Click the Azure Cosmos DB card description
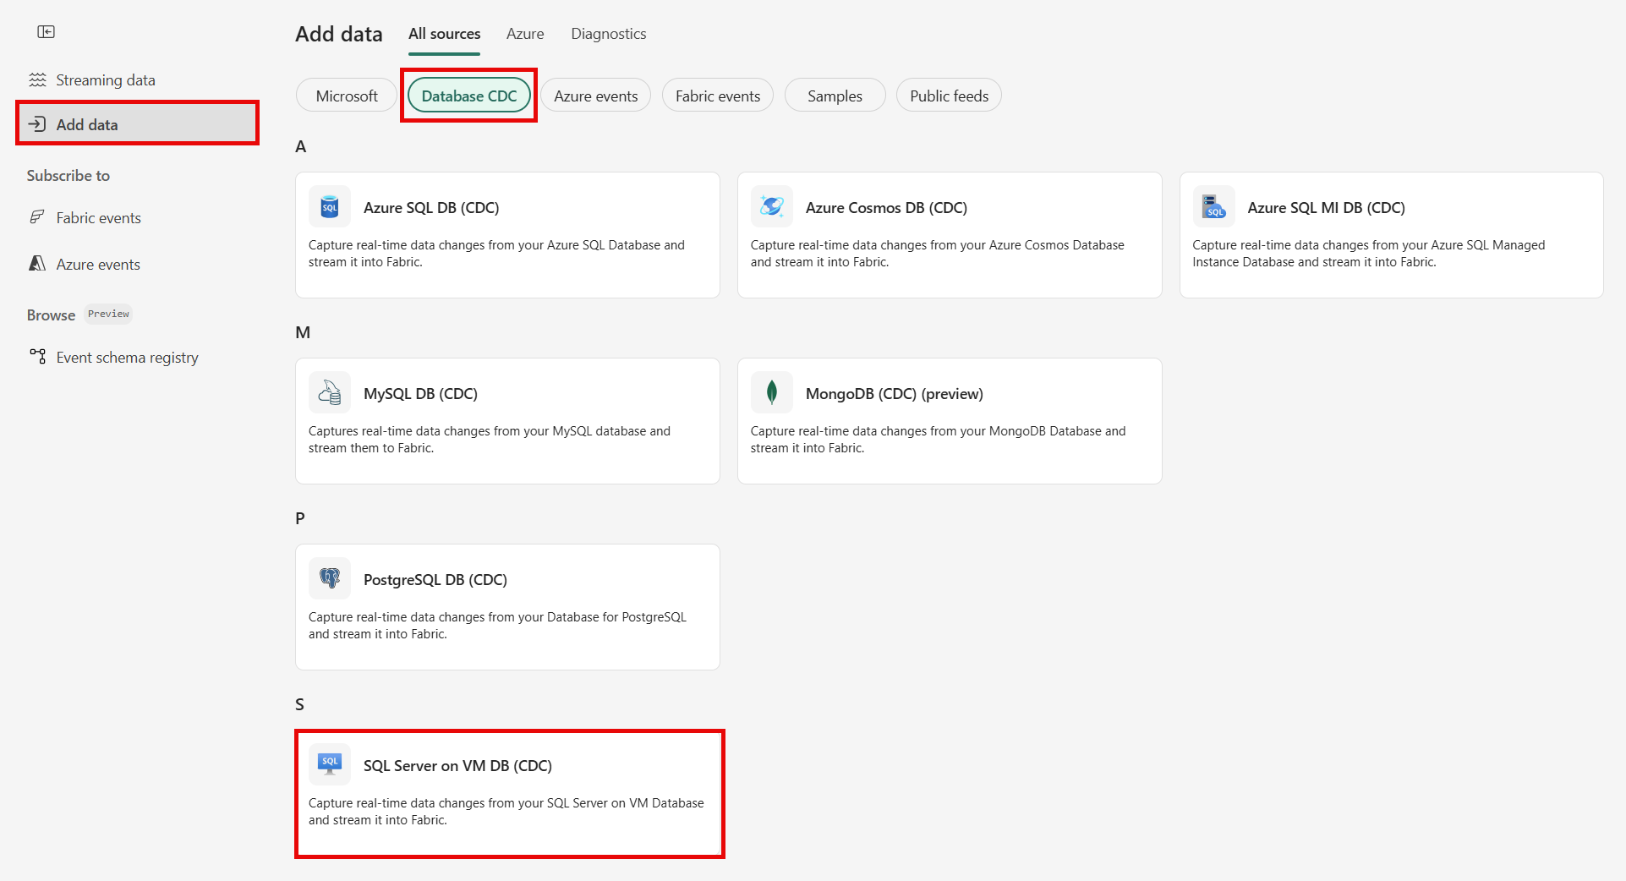 click(938, 254)
